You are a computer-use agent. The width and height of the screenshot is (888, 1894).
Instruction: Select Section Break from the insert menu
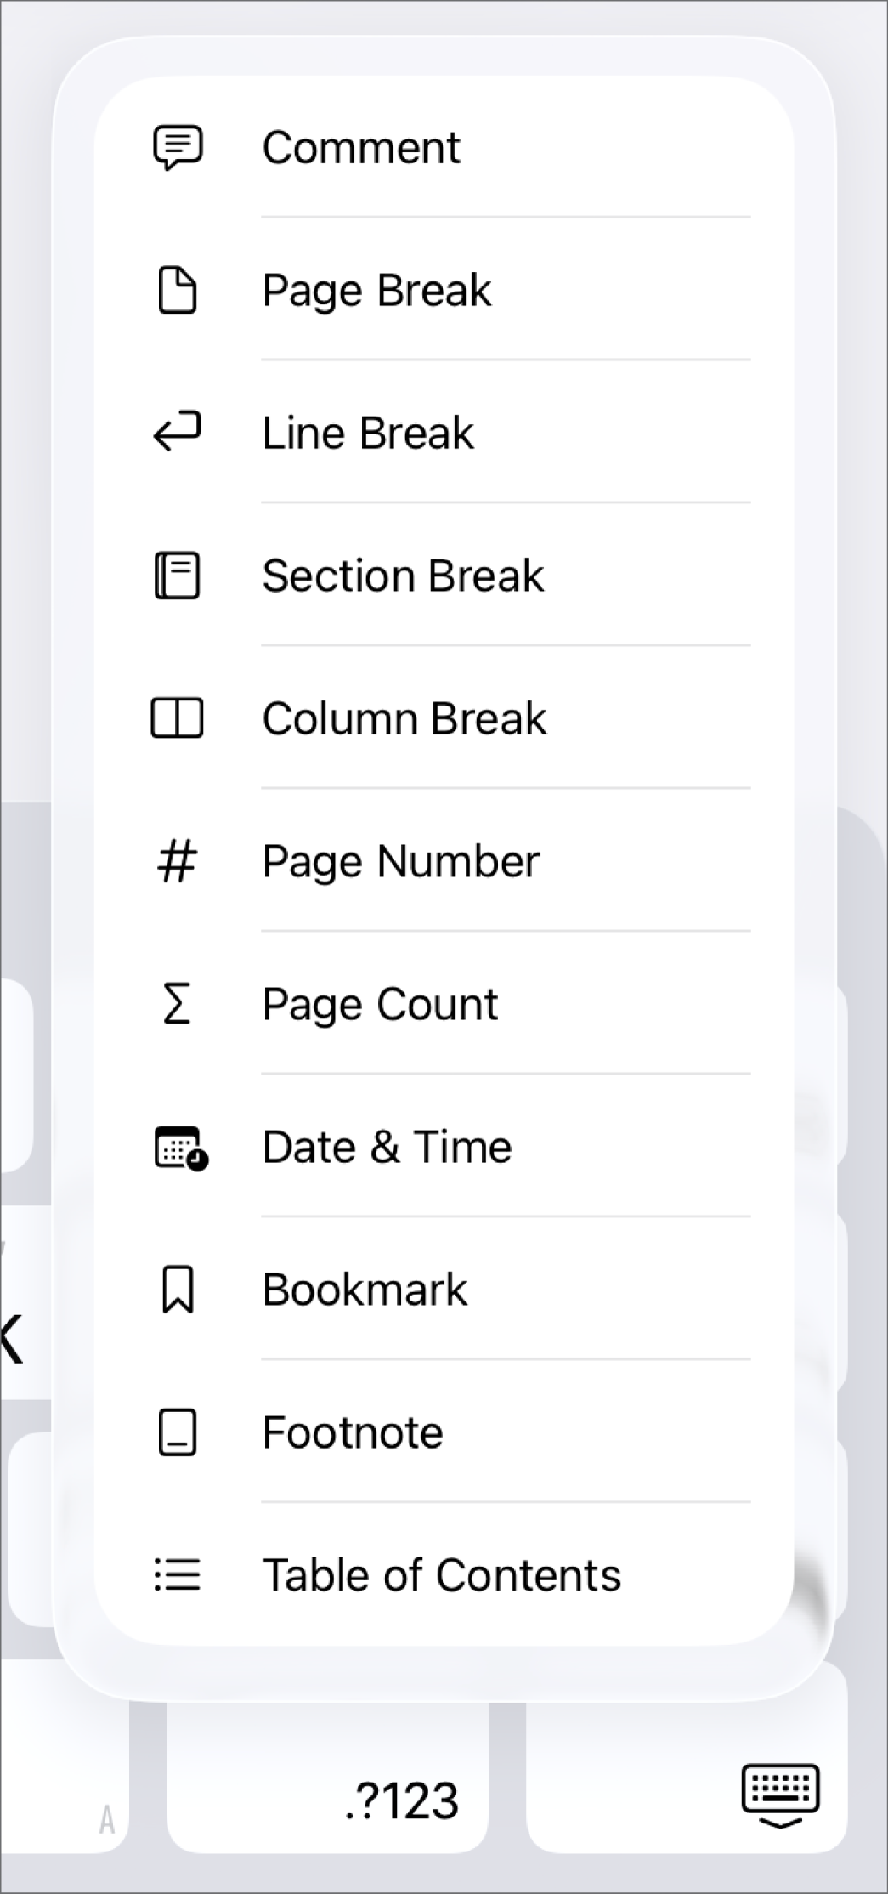403,576
